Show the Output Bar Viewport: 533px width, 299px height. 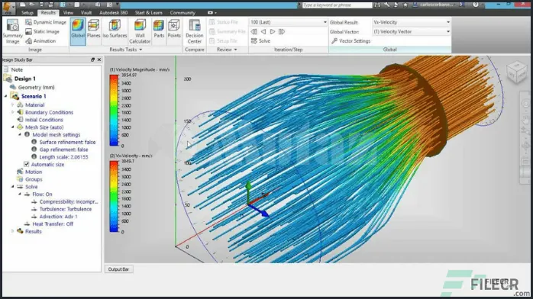click(x=118, y=269)
